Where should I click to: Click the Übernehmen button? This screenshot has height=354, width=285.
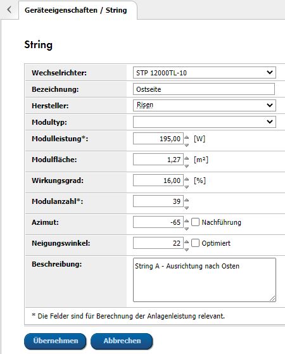point(55,341)
